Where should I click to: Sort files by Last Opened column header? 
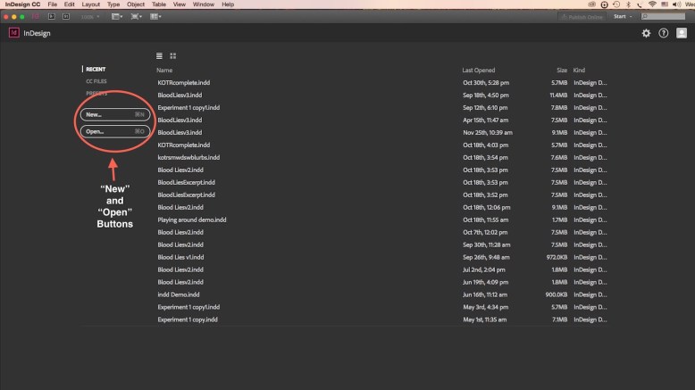[480, 70]
